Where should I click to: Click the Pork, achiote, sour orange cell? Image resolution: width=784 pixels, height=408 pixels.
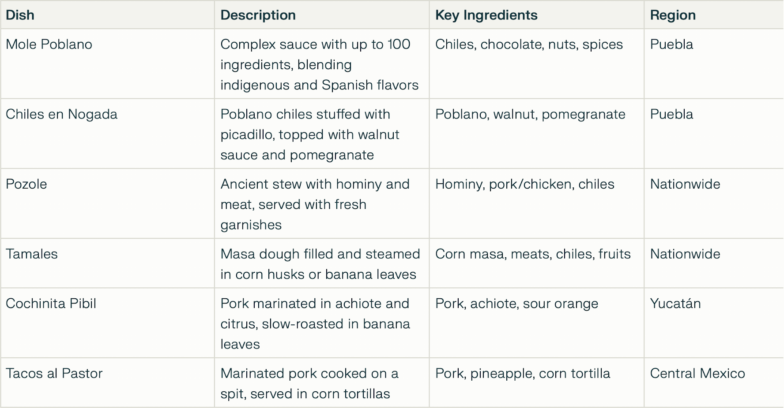pos(536,323)
